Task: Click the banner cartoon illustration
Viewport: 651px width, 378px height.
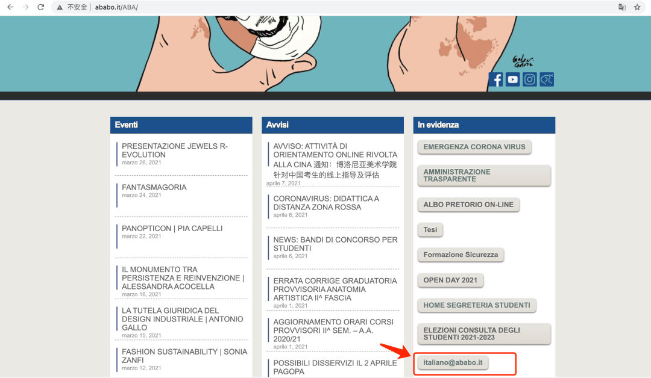Action: (x=325, y=54)
